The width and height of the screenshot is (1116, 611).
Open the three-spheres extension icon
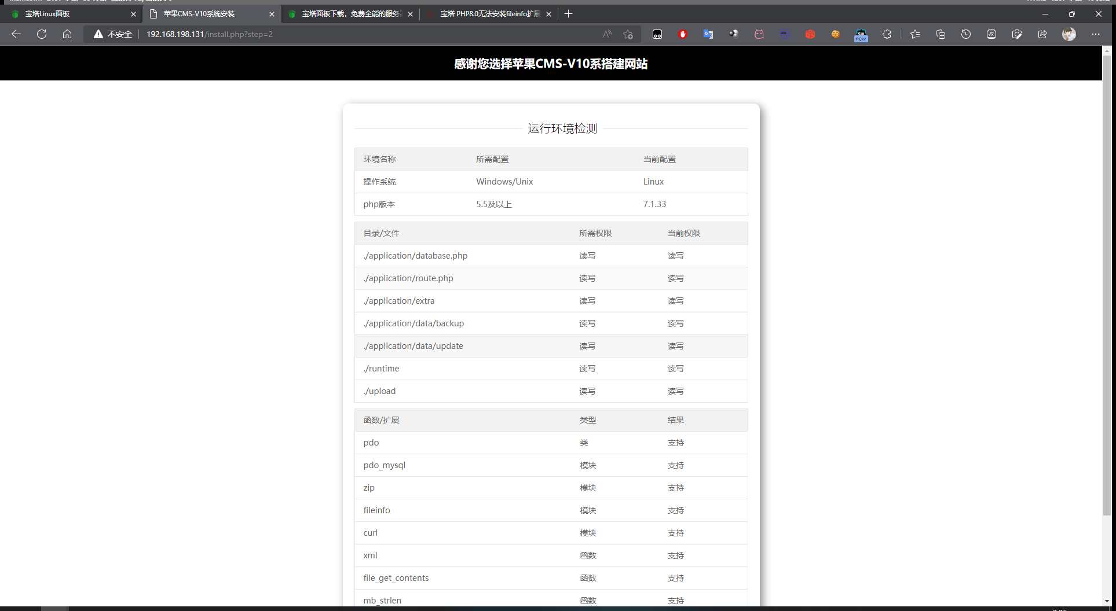pyautogui.click(x=734, y=34)
